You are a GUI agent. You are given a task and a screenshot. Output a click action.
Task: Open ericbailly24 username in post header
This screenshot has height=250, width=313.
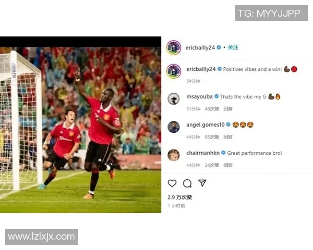pos(200,47)
